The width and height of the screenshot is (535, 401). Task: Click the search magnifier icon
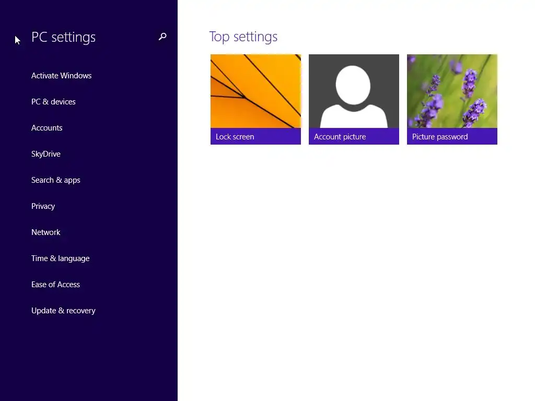(x=162, y=37)
